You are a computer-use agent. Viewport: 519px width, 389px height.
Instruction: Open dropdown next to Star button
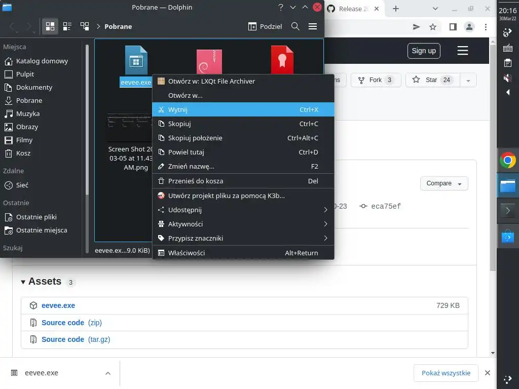click(x=468, y=80)
